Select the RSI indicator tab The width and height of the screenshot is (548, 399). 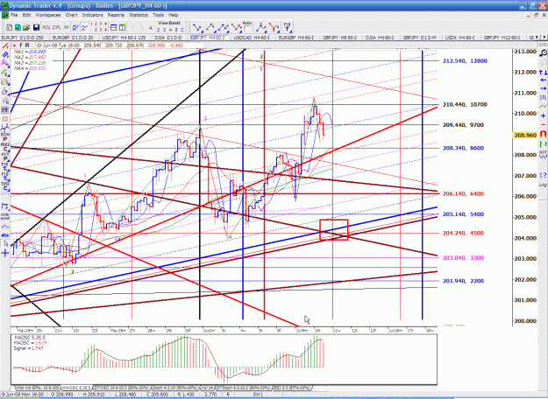[292, 388]
